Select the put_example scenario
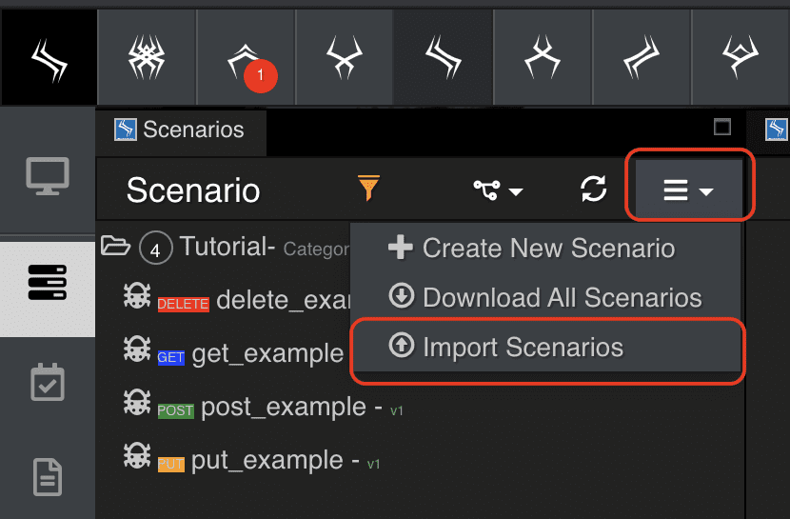Screen dimensions: 790x519 point(268,461)
